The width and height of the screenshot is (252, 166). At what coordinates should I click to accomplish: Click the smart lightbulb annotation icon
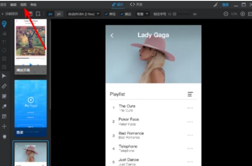tap(4, 24)
